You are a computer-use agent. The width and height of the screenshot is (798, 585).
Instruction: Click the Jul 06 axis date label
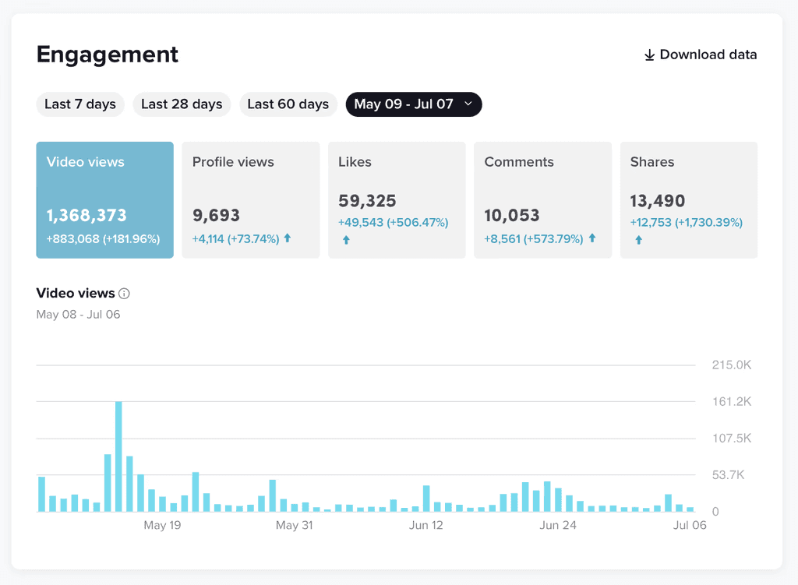click(690, 525)
